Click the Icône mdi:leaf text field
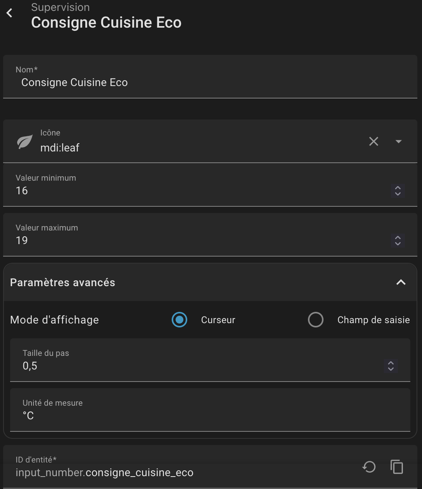Screen dimensions: 422x489 (195, 148)
